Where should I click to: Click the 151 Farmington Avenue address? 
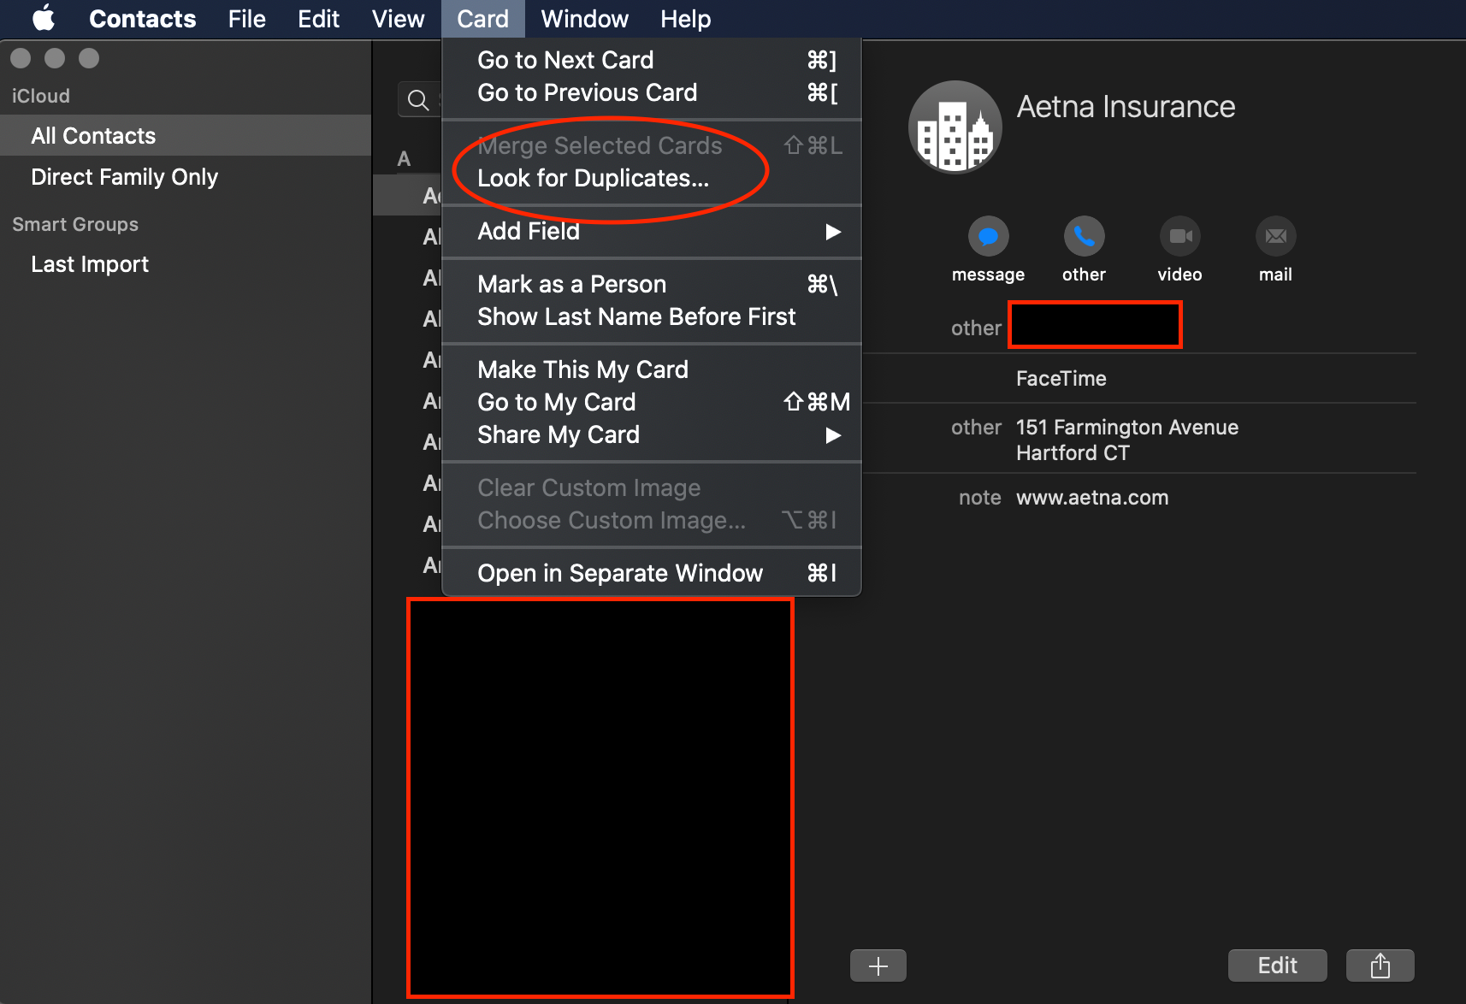(1127, 440)
